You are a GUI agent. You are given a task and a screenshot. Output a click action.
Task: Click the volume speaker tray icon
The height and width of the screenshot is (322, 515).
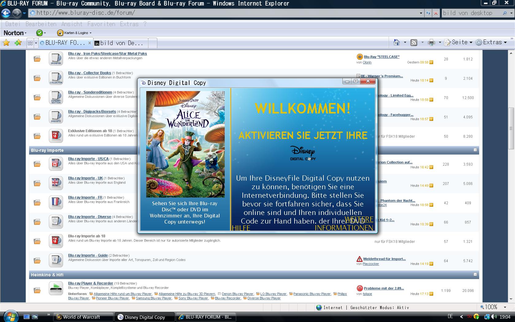[494, 317]
